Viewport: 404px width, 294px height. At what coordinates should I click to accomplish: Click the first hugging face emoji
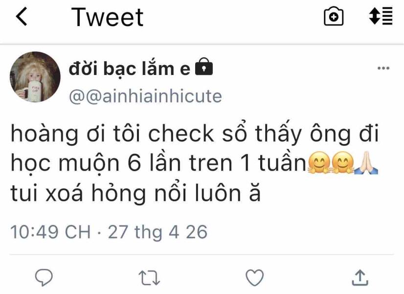(319, 163)
